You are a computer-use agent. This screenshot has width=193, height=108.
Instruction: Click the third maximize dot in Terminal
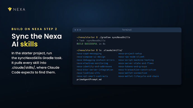click(80, 30)
